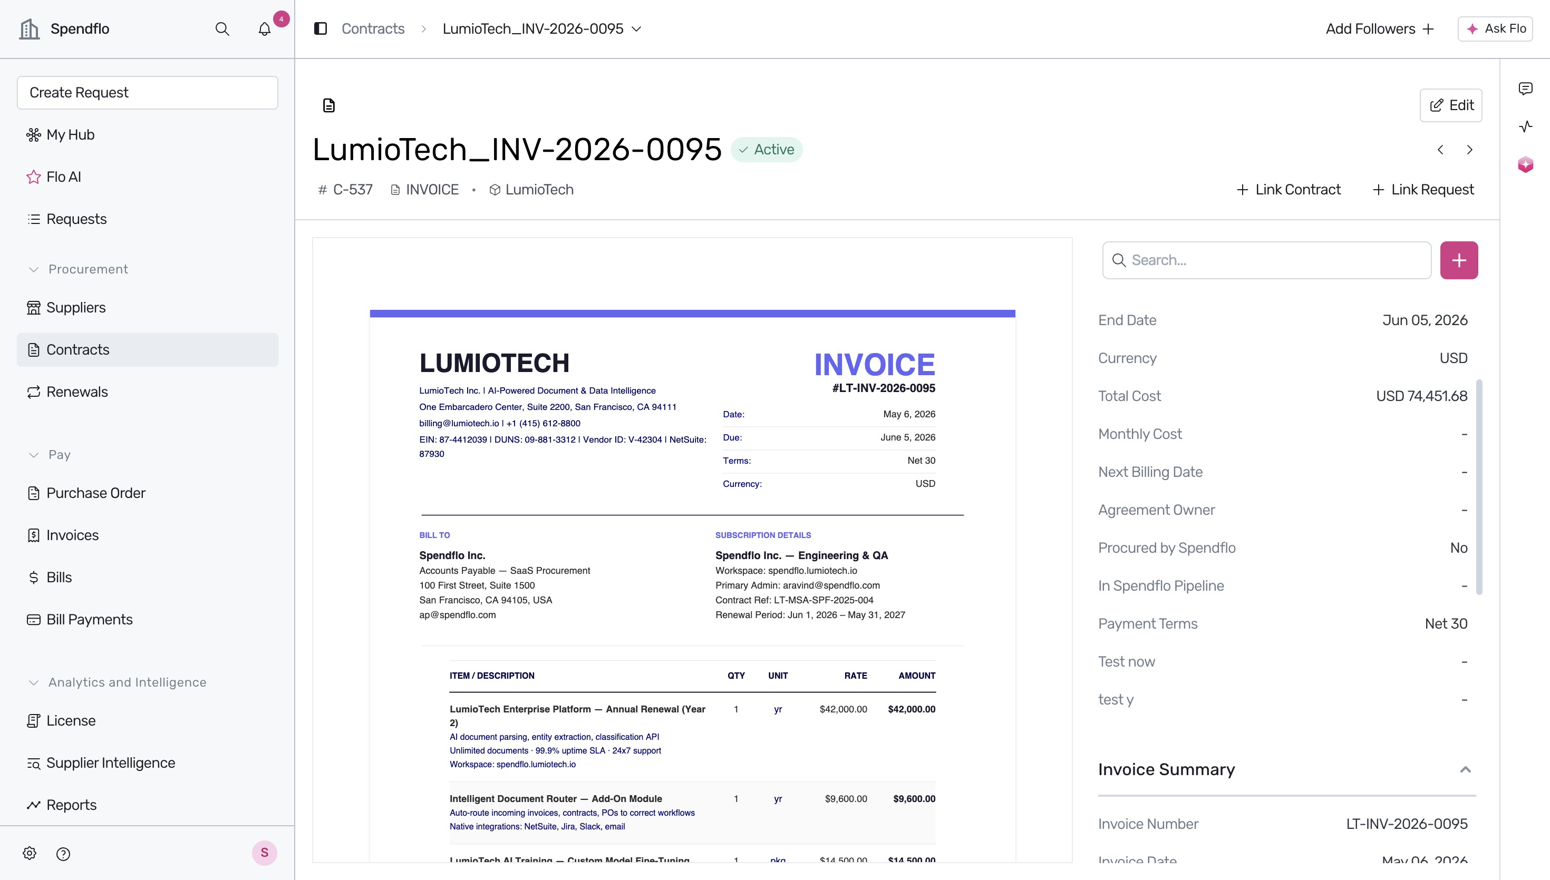
Task: Collapse the Invoice Summary section
Action: pos(1465,769)
